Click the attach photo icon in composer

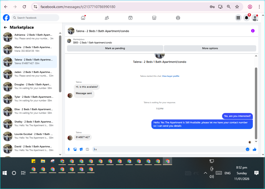(x=75, y=149)
